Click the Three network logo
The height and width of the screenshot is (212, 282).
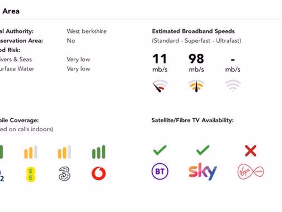coord(64,174)
